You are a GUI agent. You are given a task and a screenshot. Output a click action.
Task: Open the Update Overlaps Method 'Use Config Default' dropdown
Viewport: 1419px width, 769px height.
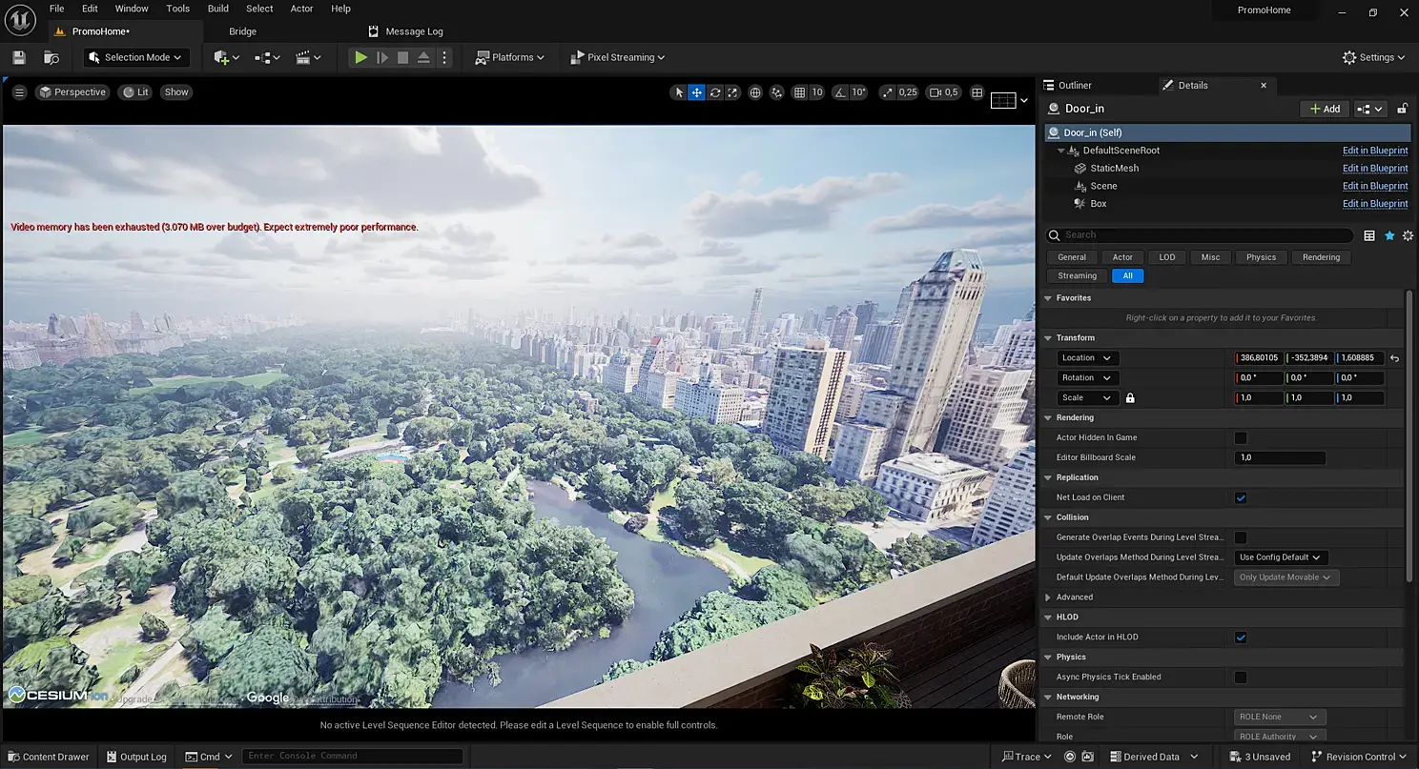pyautogui.click(x=1281, y=557)
